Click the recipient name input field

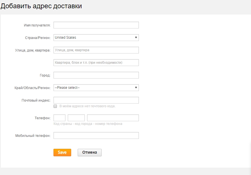(96, 25)
